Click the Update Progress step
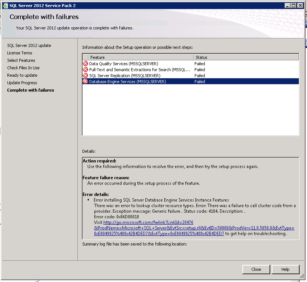Screen dimensions: 307x282 (22, 83)
